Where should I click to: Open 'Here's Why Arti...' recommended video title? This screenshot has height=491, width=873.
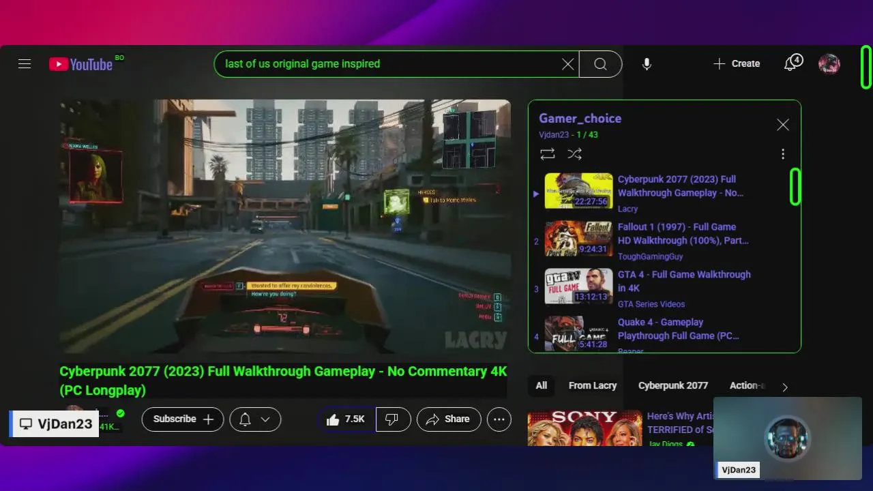coord(680,423)
